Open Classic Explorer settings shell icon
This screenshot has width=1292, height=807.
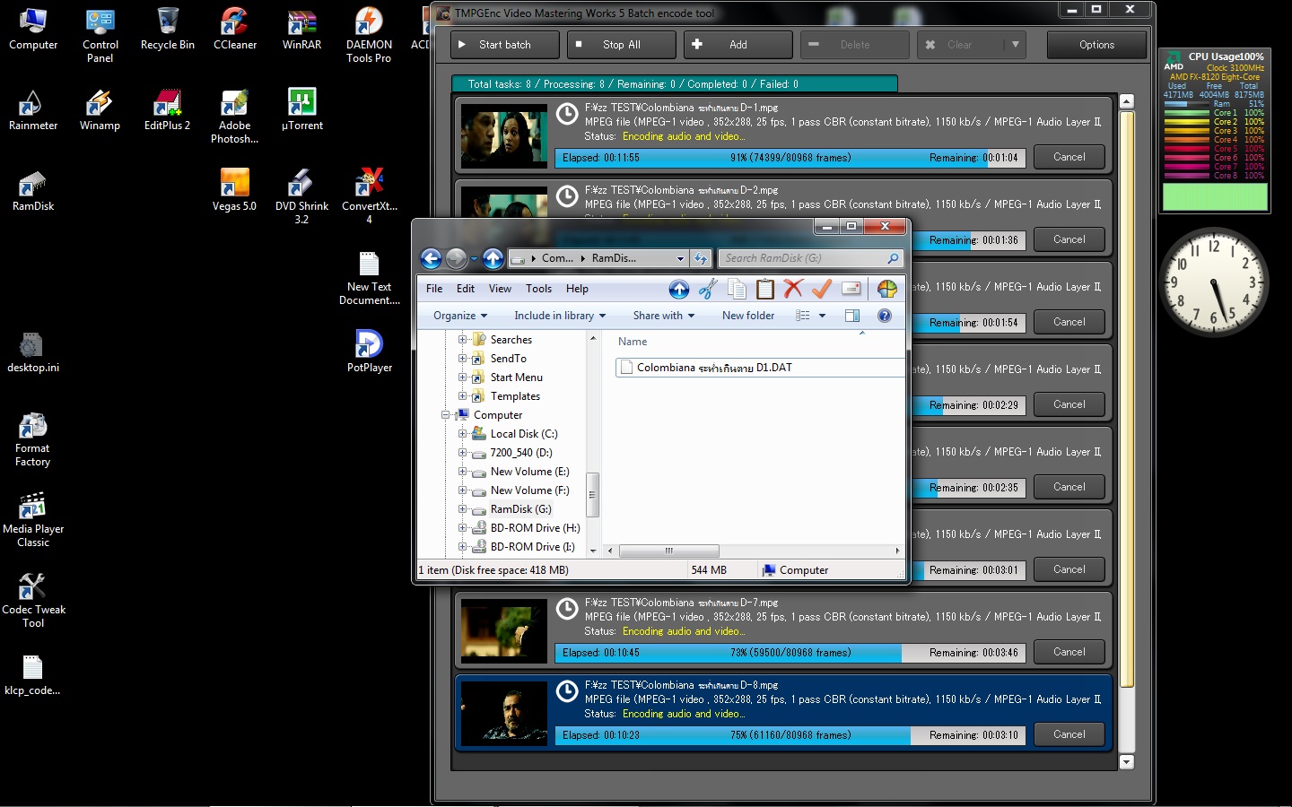[x=887, y=289]
